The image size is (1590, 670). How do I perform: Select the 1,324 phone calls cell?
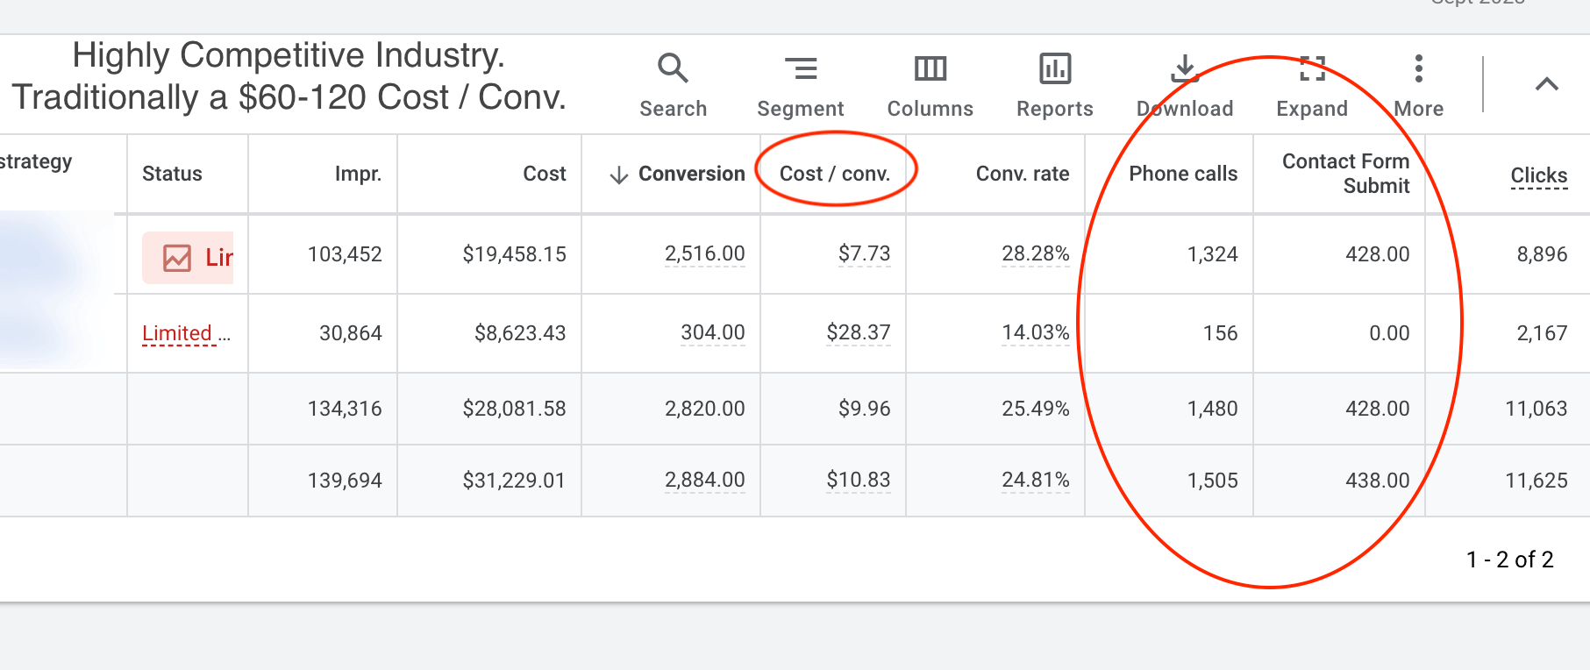pos(1212,254)
